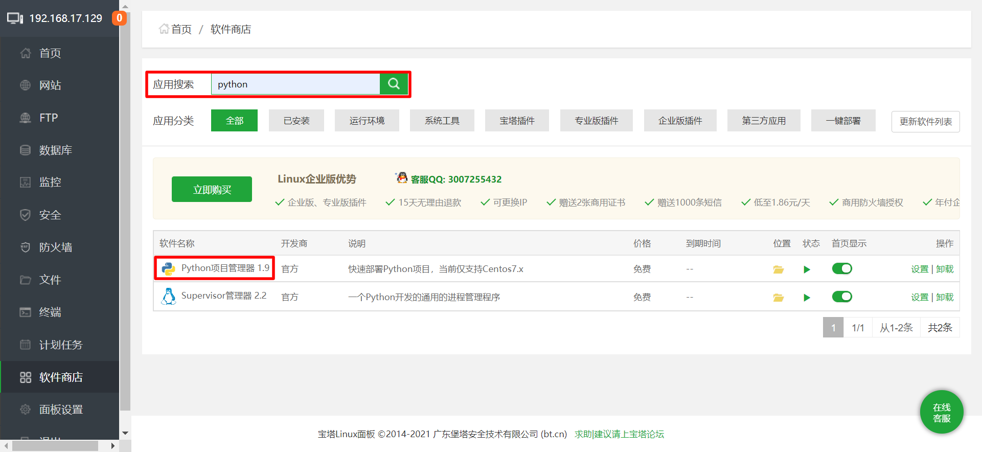The image size is (982, 452).
Task: Open 数据库 from the sidebar
Action: (55, 150)
